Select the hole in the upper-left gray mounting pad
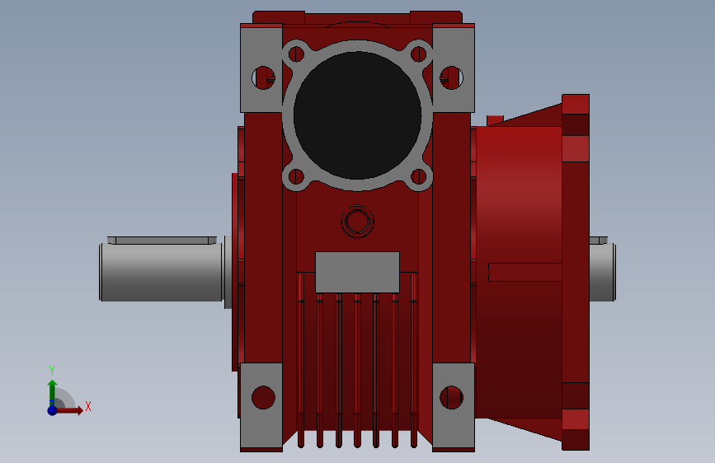This screenshot has width=715, height=463. point(264,78)
